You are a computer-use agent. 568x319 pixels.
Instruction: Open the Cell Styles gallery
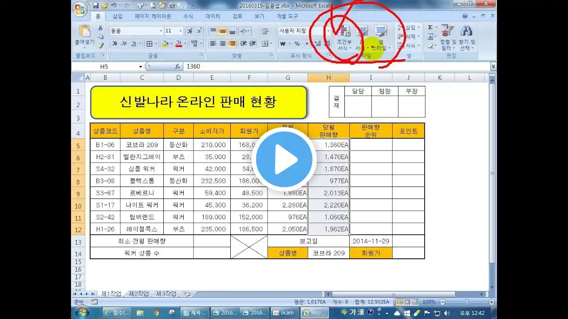click(x=381, y=37)
